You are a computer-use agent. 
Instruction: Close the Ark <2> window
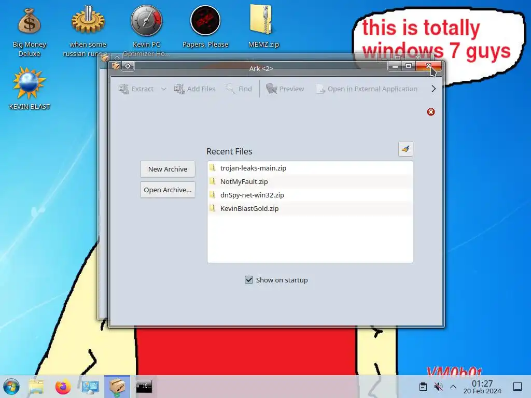[x=428, y=66]
